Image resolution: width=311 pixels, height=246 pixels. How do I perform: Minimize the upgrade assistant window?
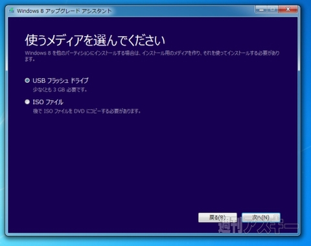(x=262, y=10)
